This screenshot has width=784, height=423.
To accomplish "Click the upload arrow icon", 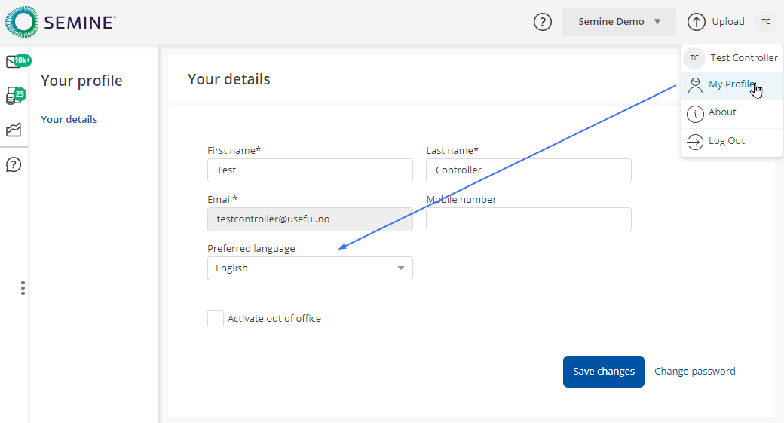I will click(697, 22).
